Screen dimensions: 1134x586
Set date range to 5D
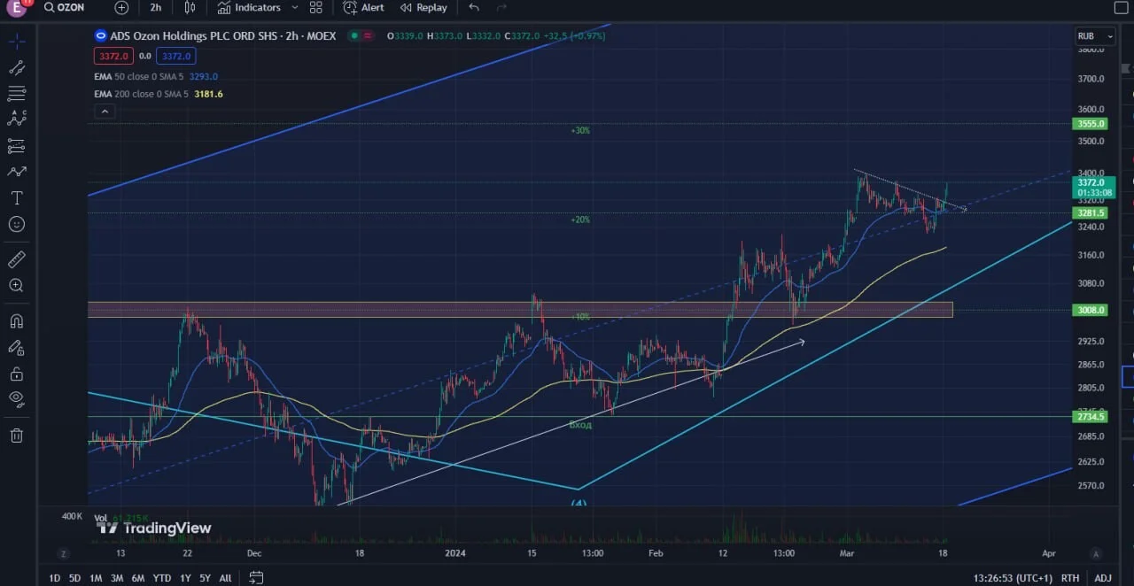point(75,578)
